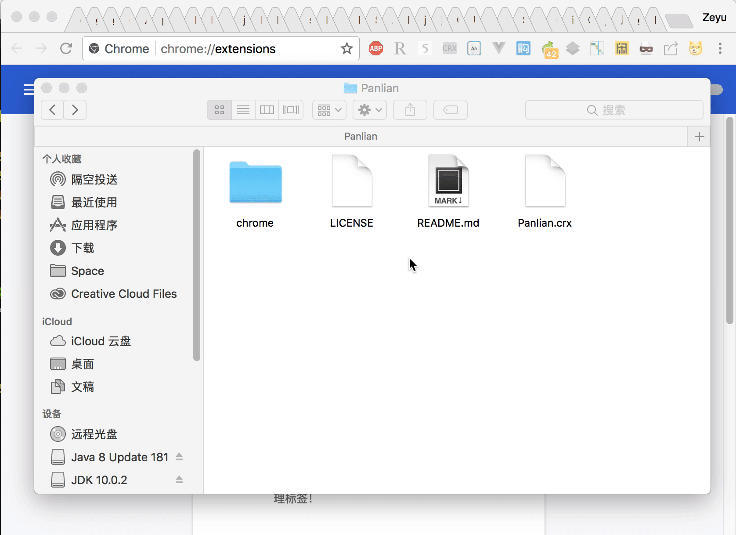Open 桌面 desktop in sidebar

[83, 364]
